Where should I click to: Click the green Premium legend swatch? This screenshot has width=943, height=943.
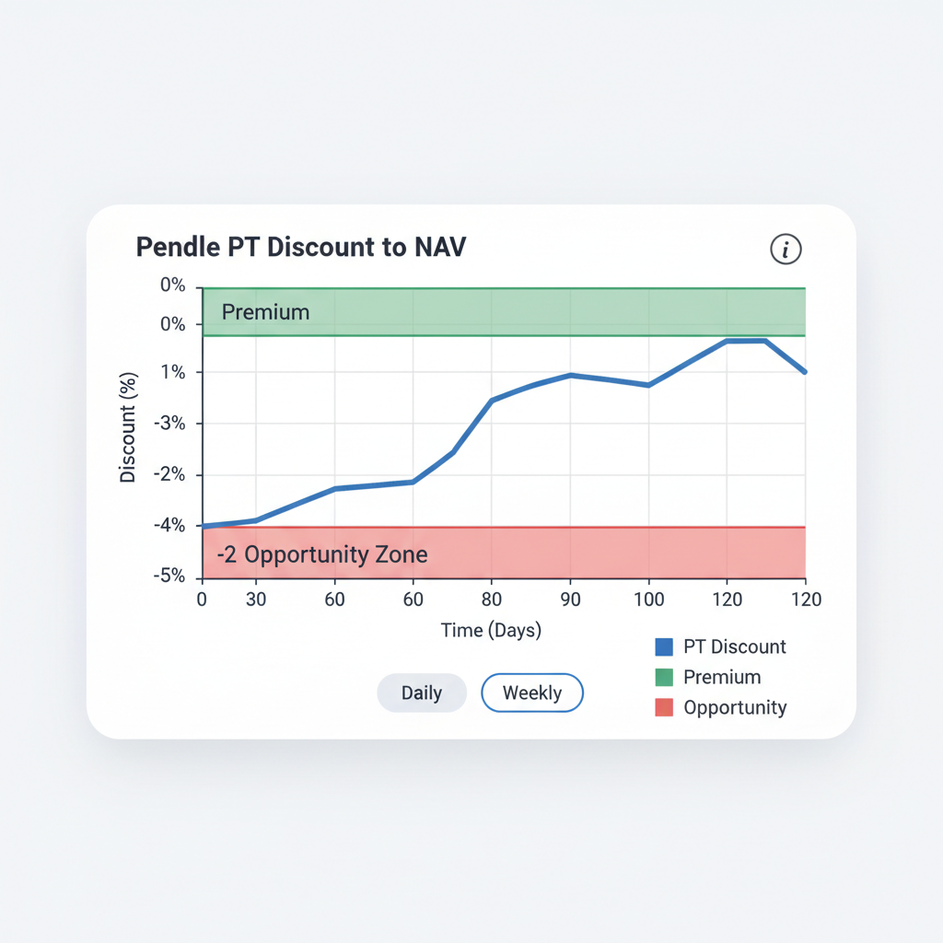[665, 677]
